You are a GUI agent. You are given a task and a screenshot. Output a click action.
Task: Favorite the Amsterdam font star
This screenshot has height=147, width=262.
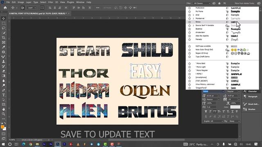coord(190,33)
